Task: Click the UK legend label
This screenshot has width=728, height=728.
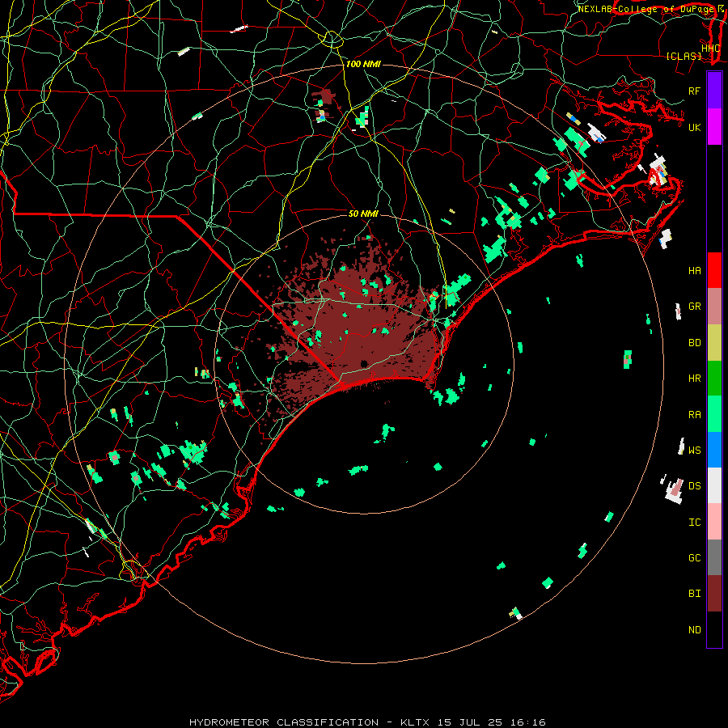Action: point(694,127)
